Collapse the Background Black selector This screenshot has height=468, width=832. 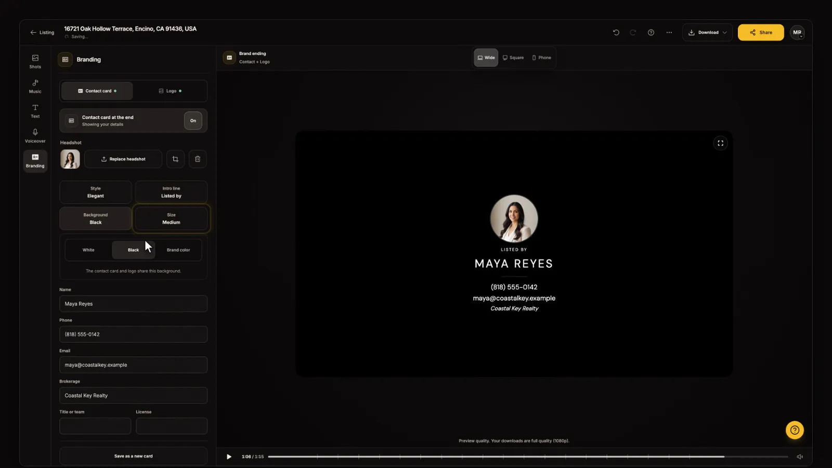click(x=96, y=218)
